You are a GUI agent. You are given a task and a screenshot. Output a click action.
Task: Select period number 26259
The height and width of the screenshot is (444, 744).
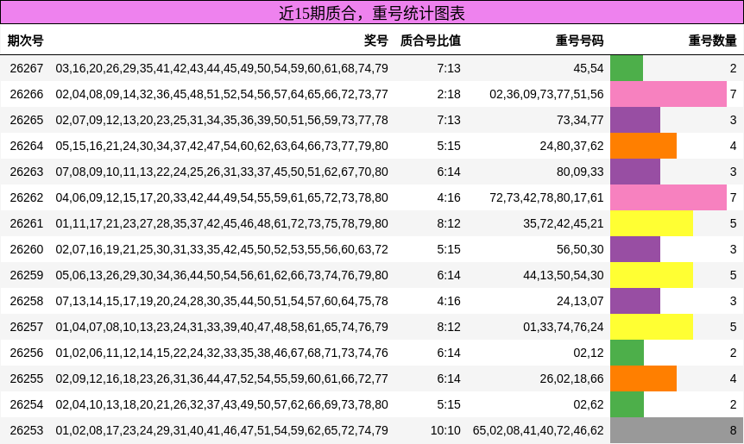(27, 275)
